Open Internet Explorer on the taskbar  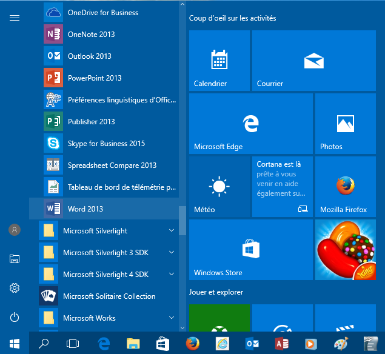click(x=223, y=344)
